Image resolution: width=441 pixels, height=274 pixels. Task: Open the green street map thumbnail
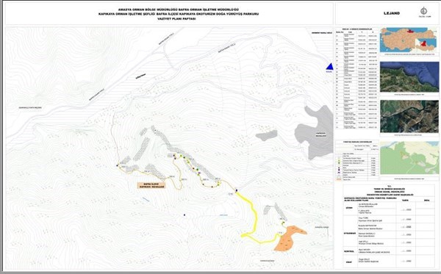409,158
